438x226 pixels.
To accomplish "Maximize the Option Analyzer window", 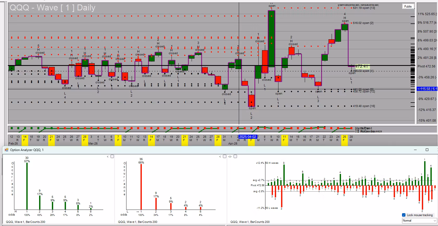I will point(427,150).
